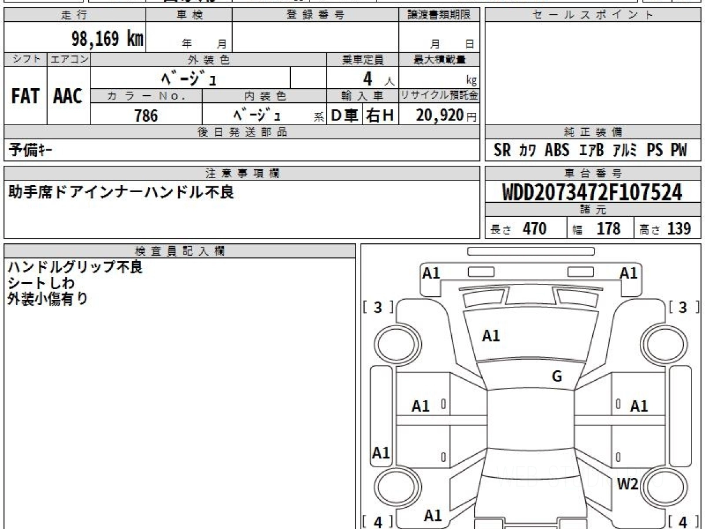Click the エアB equipment code
This screenshot has height=529, width=705.
(592, 150)
